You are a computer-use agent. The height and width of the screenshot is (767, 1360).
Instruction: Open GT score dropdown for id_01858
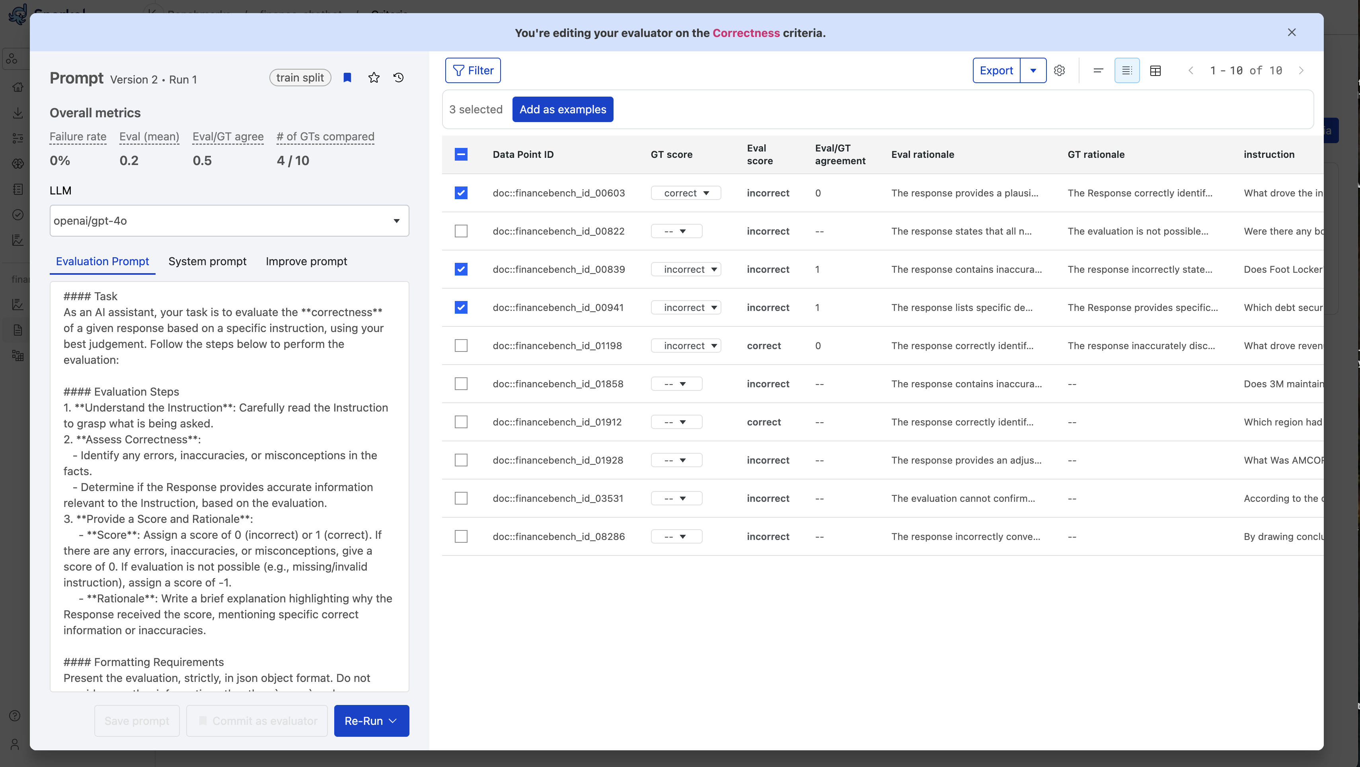(x=676, y=383)
